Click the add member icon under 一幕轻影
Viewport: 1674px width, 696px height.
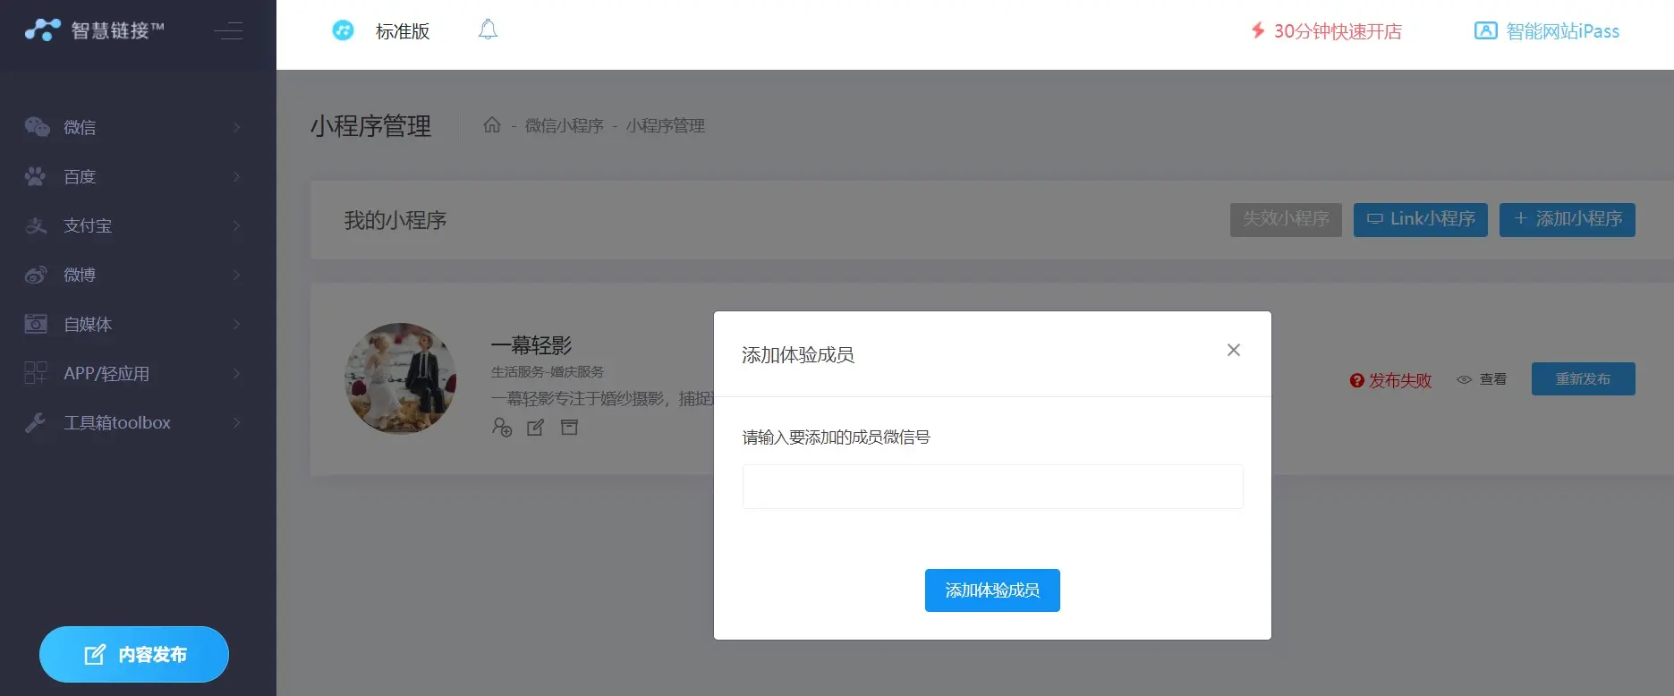pos(502,428)
